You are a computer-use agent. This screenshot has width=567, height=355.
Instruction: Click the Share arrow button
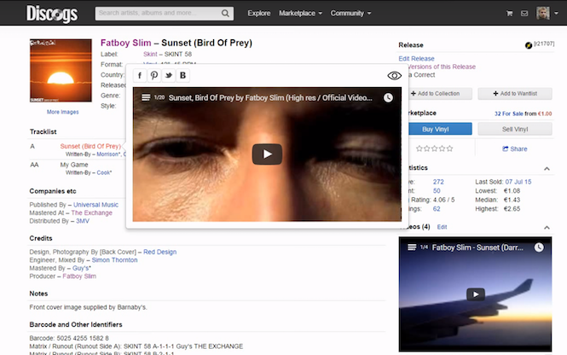tap(515, 148)
